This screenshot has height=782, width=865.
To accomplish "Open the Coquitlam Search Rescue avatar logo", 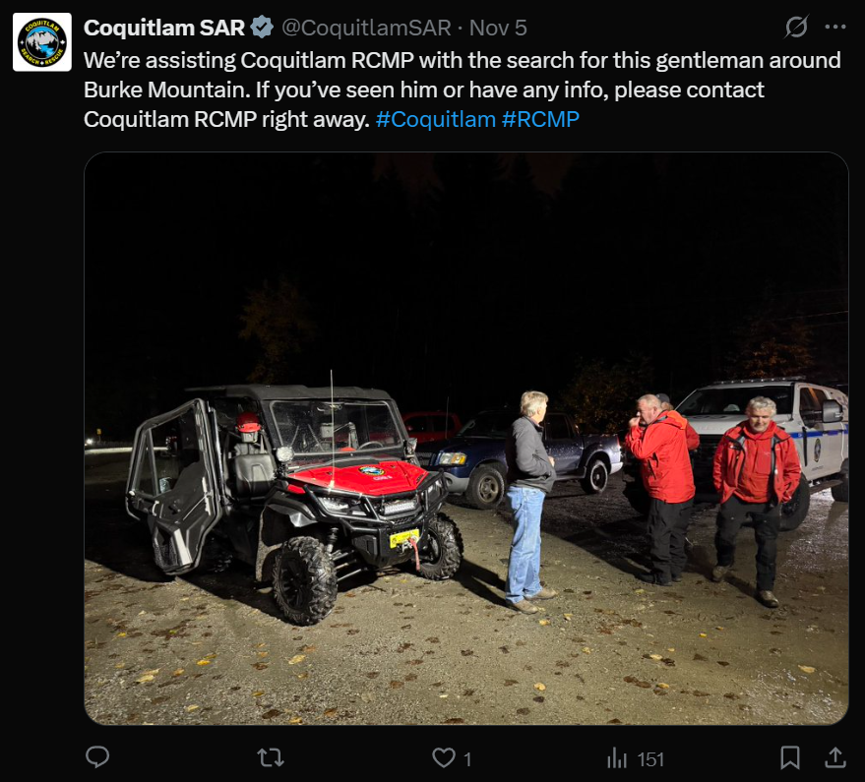I will coord(42,42).
